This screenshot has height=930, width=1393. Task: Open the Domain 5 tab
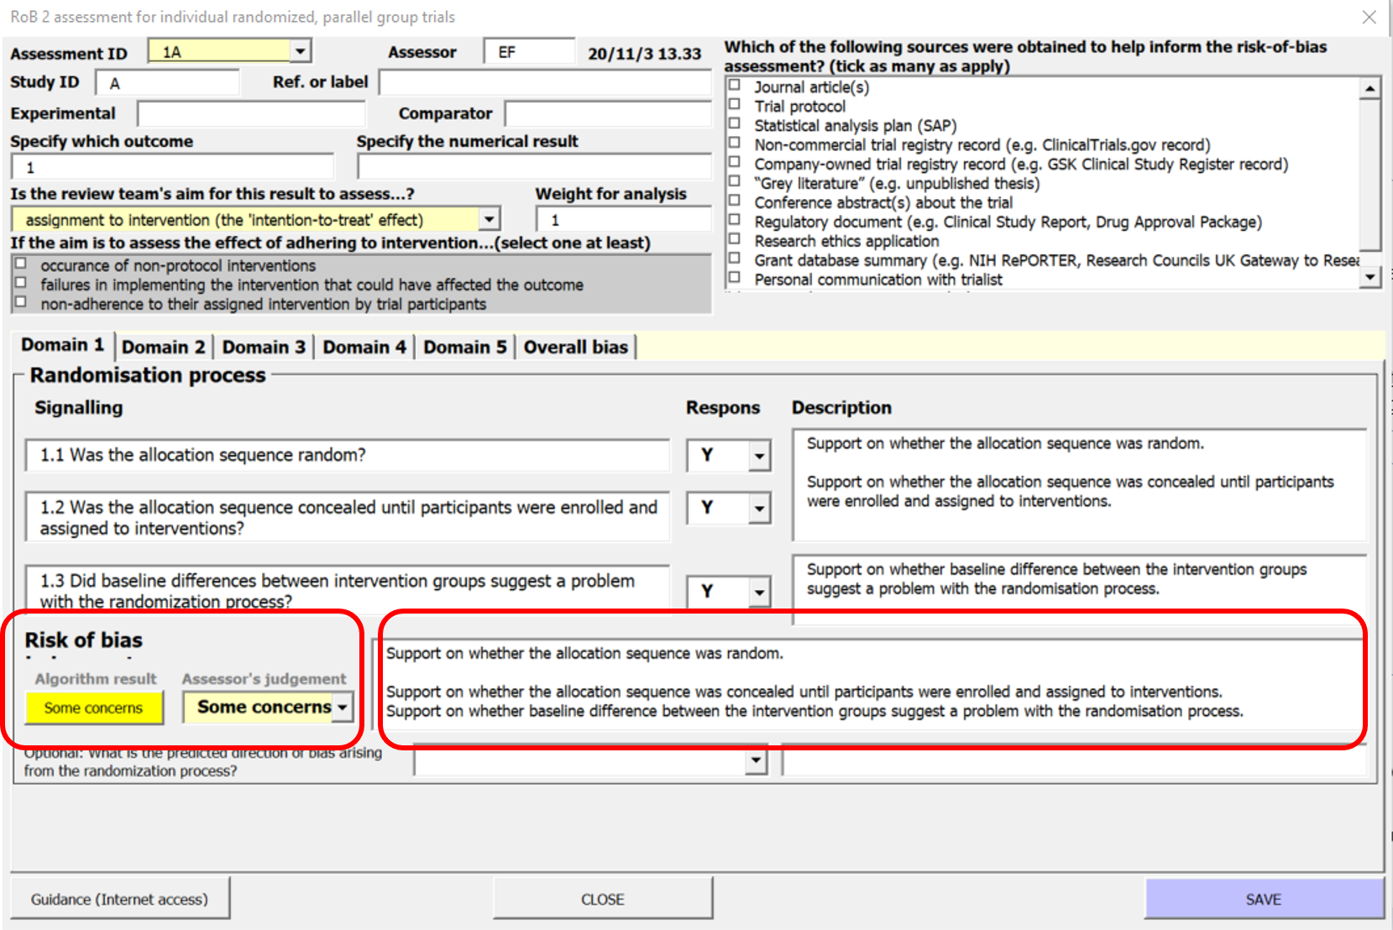(464, 347)
